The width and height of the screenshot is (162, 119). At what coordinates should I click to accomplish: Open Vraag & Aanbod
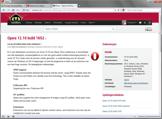point(71,23)
